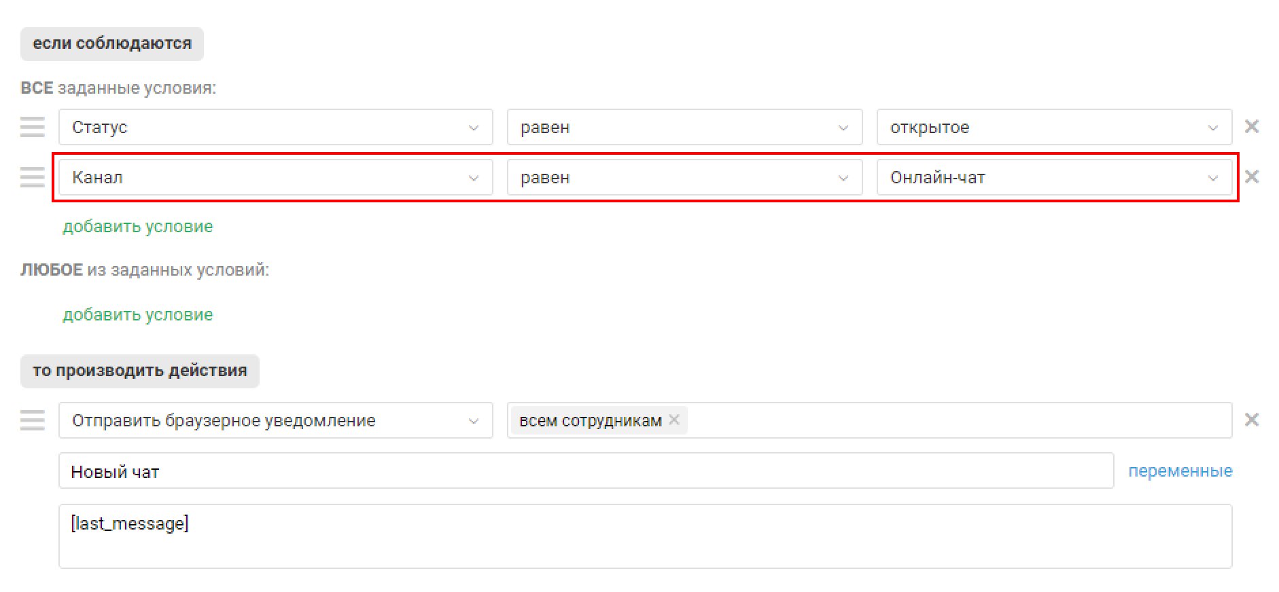Expand the Отправить браузерное уведомление dropdown
Image resolution: width=1279 pixels, height=592 pixels.
(x=275, y=420)
